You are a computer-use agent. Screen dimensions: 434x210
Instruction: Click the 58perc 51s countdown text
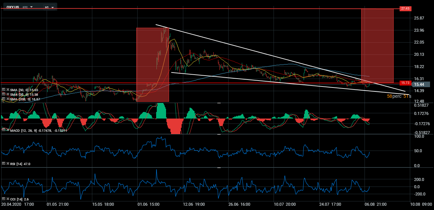point(399,96)
